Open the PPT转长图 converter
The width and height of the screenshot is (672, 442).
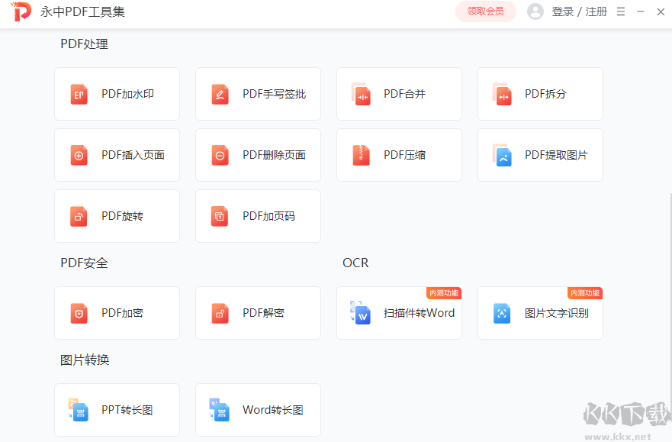tap(117, 410)
